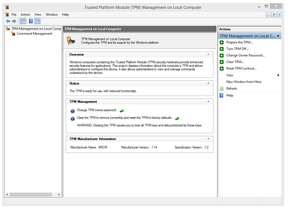The image size is (288, 209).
Task: Open Help from the Actions pane
Action: click(x=229, y=95)
